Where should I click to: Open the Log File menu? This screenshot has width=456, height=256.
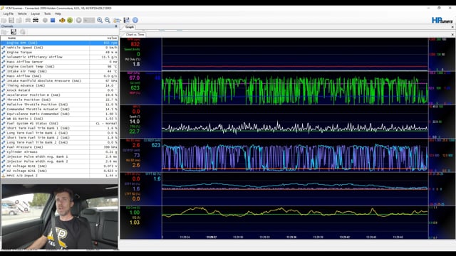(9, 14)
